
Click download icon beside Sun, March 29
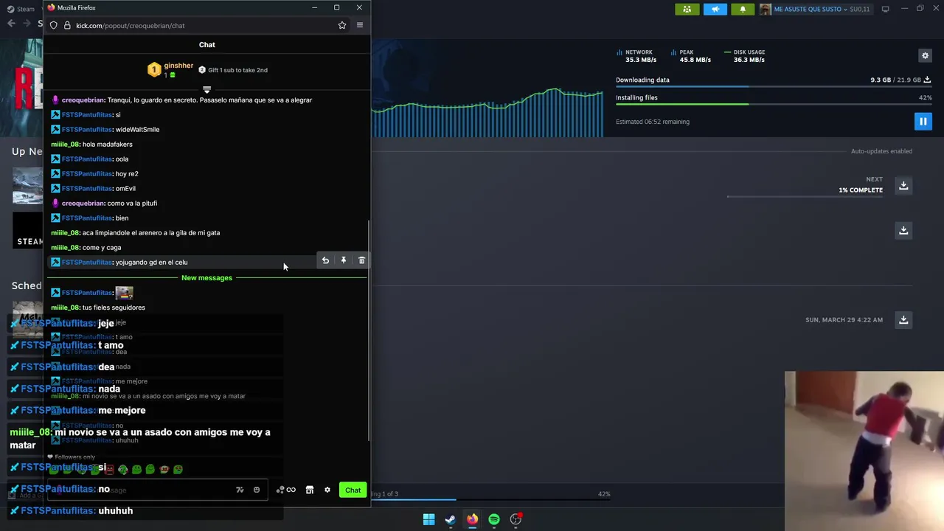click(x=903, y=319)
